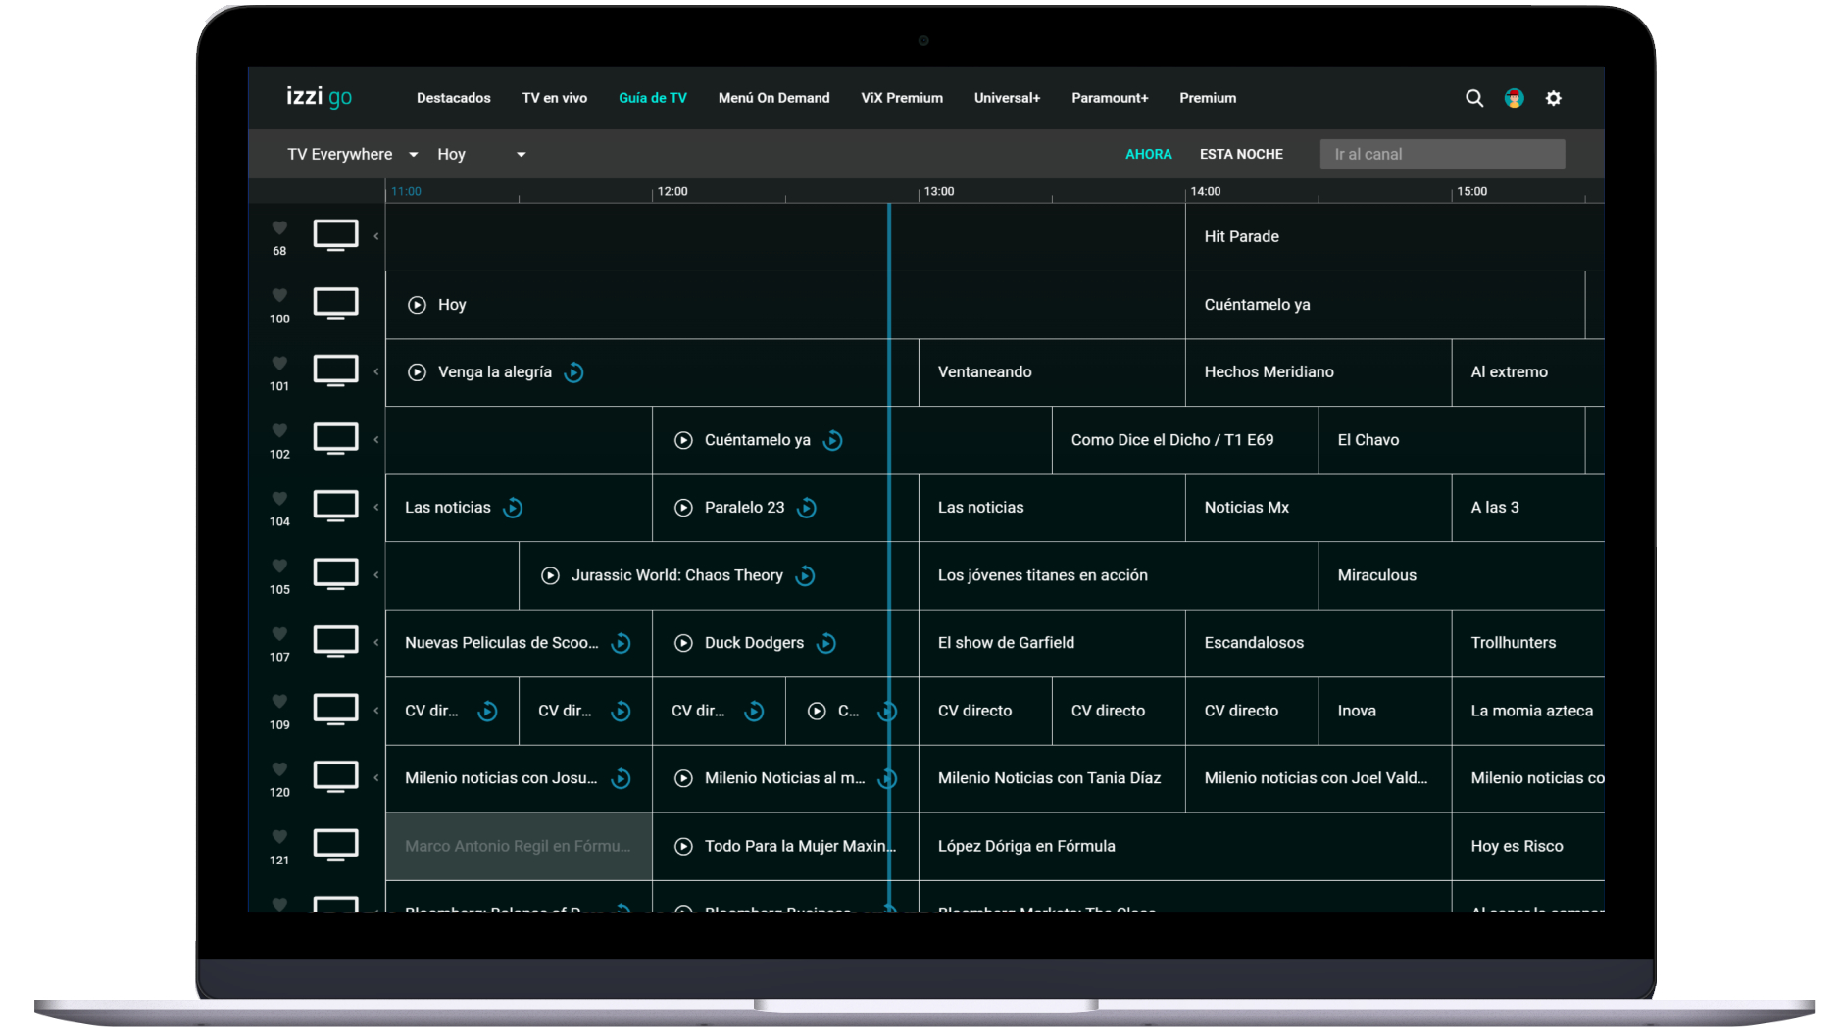Expand channel 107 row chevron

375,642
